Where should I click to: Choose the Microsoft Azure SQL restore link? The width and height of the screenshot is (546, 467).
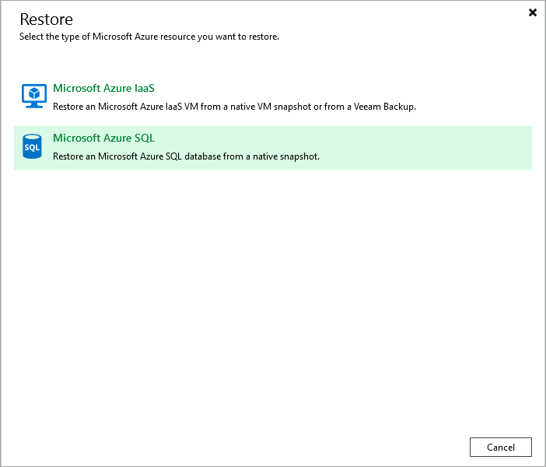(x=103, y=138)
